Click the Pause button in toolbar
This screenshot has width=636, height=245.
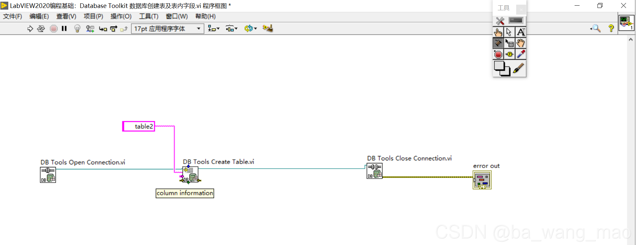click(x=64, y=29)
